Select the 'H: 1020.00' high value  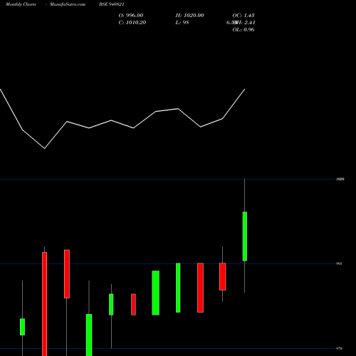point(189,16)
